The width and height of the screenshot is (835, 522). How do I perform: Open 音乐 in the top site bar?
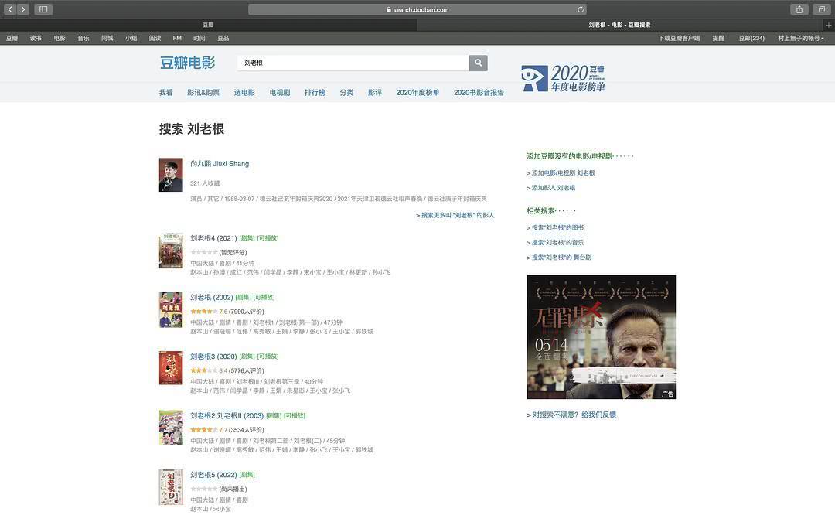[83, 38]
